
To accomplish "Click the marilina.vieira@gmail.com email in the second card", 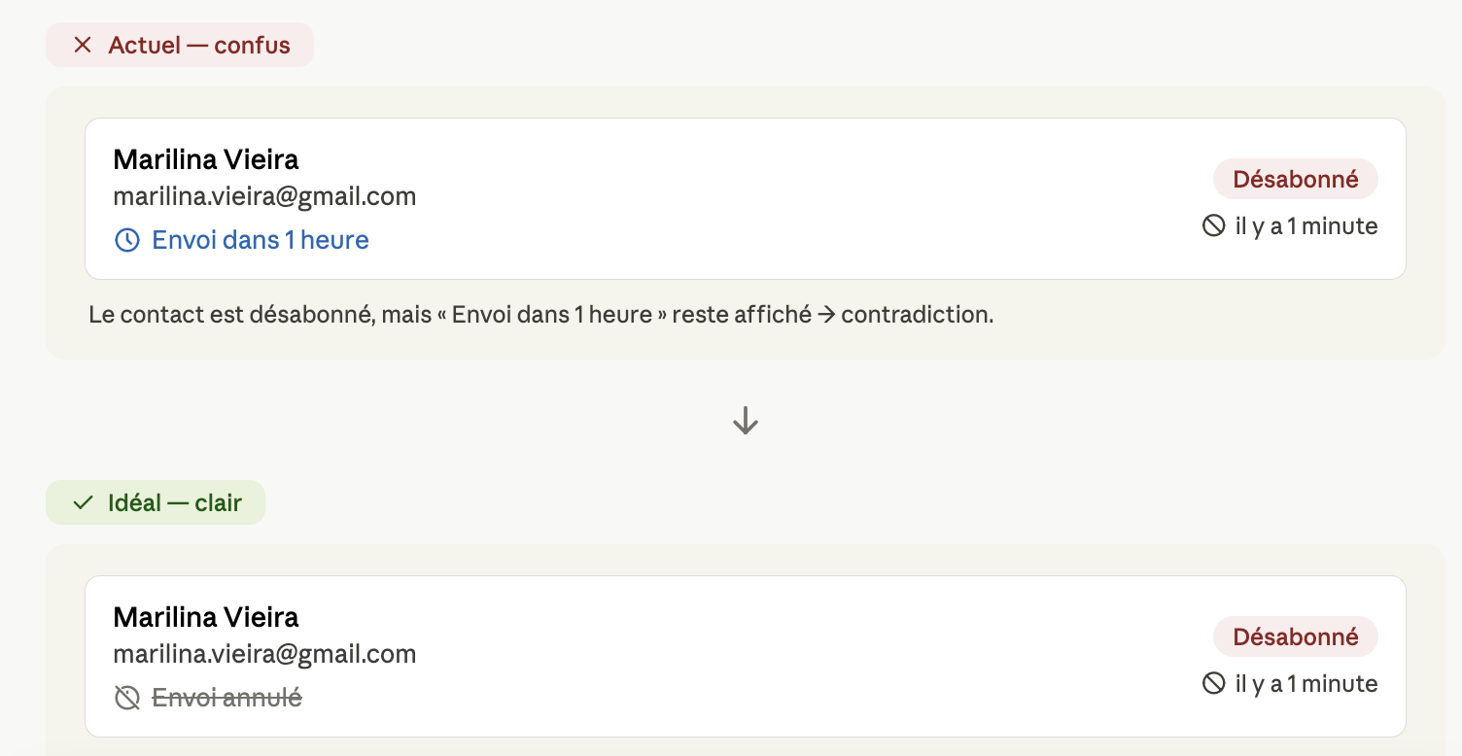I will (264, 655).
